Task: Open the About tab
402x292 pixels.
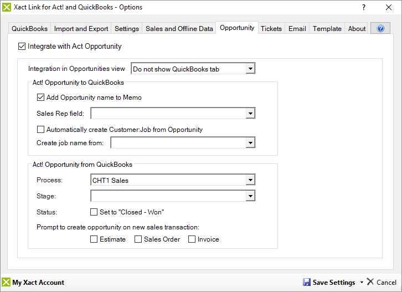Action: pyautogui.click(x=357, y=28)
